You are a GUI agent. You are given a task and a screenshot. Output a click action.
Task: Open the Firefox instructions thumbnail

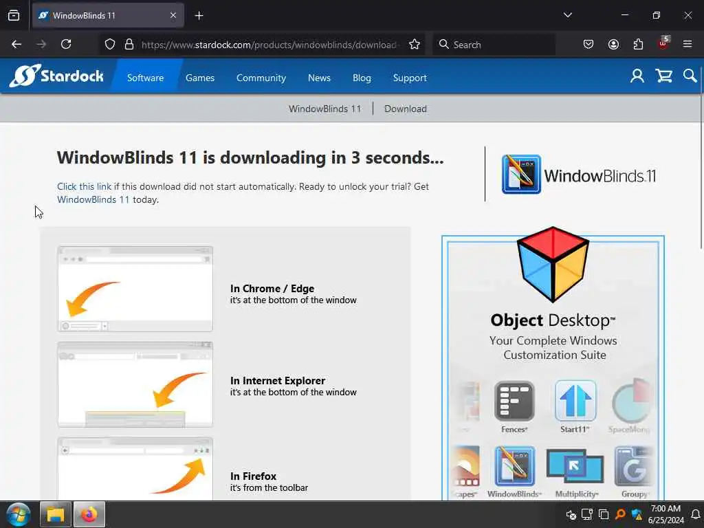click(135, 469)
